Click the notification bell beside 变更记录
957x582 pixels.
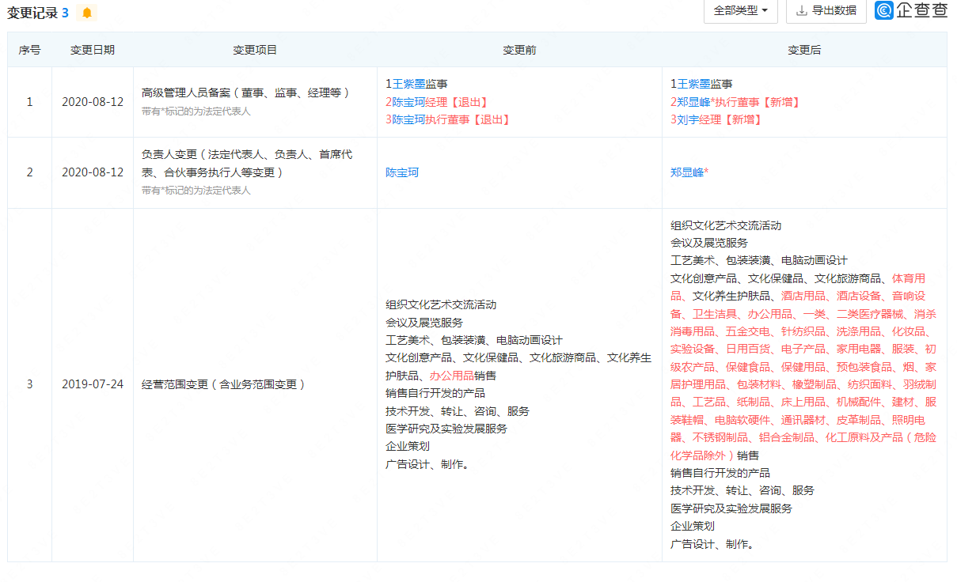(x=87, y=13)
